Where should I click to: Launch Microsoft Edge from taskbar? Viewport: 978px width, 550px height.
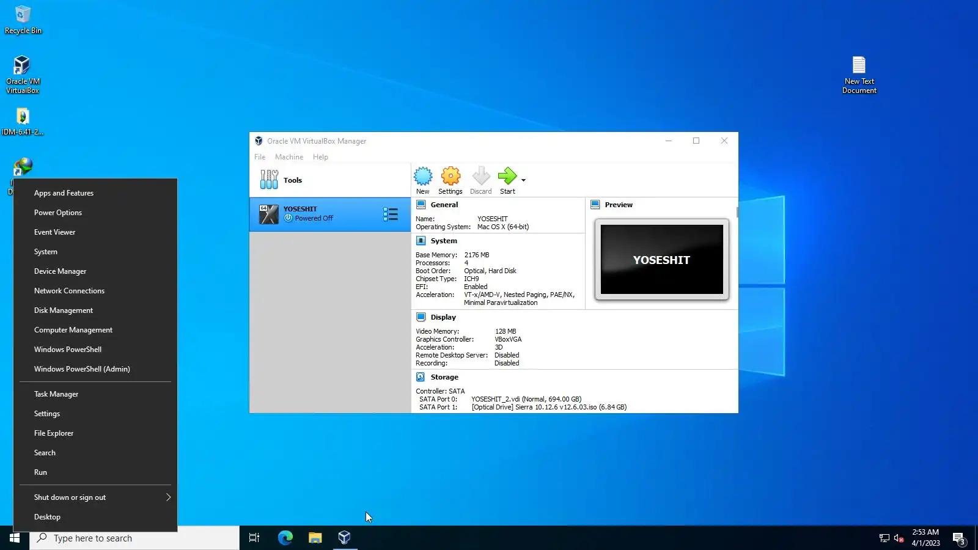point(285,538)
